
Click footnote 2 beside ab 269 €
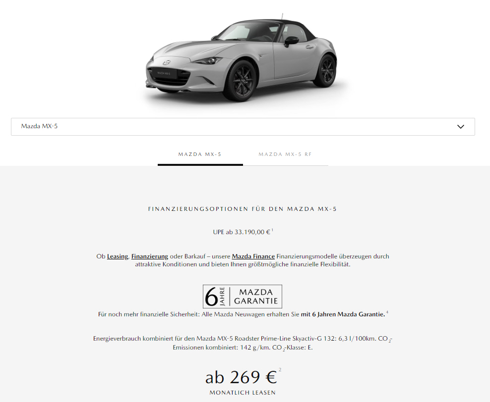280,370
